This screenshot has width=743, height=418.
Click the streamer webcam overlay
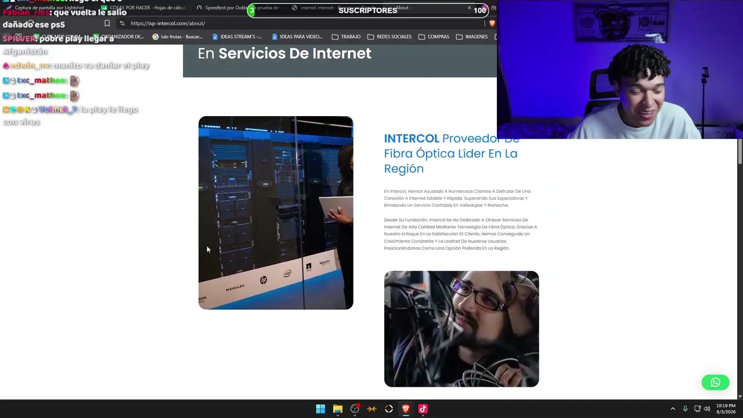620,70
